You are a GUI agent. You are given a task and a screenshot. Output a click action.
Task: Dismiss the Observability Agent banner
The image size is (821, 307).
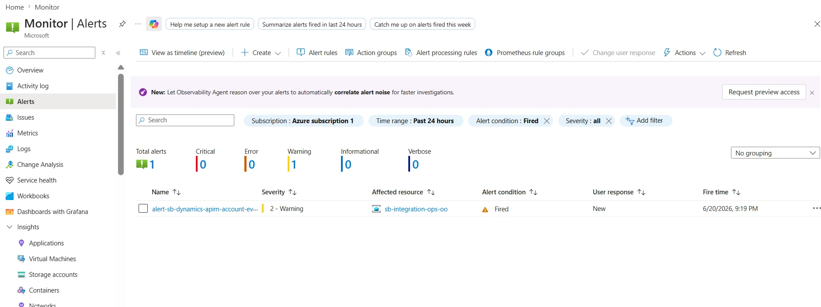click(812, 93)
